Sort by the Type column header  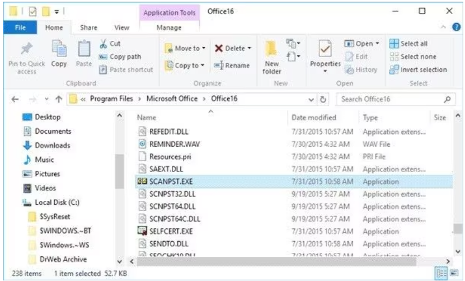coord(370,118)
